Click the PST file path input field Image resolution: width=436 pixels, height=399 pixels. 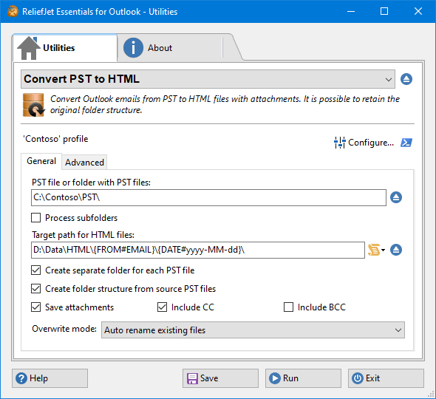point(208,198)
